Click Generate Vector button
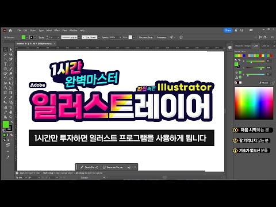 click(113, 167)
